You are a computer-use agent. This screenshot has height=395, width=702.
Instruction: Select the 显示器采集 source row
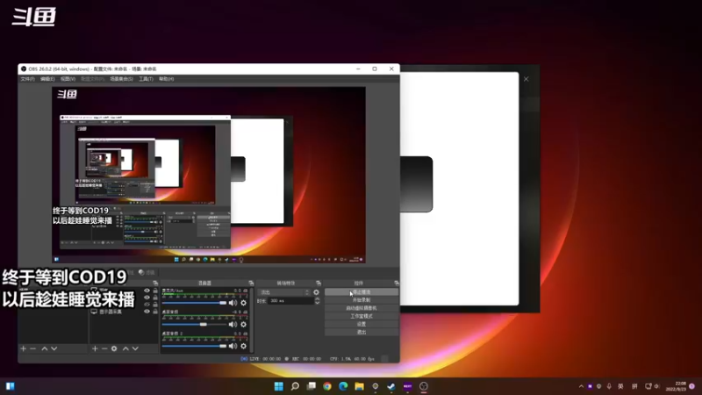pos(124,312)
